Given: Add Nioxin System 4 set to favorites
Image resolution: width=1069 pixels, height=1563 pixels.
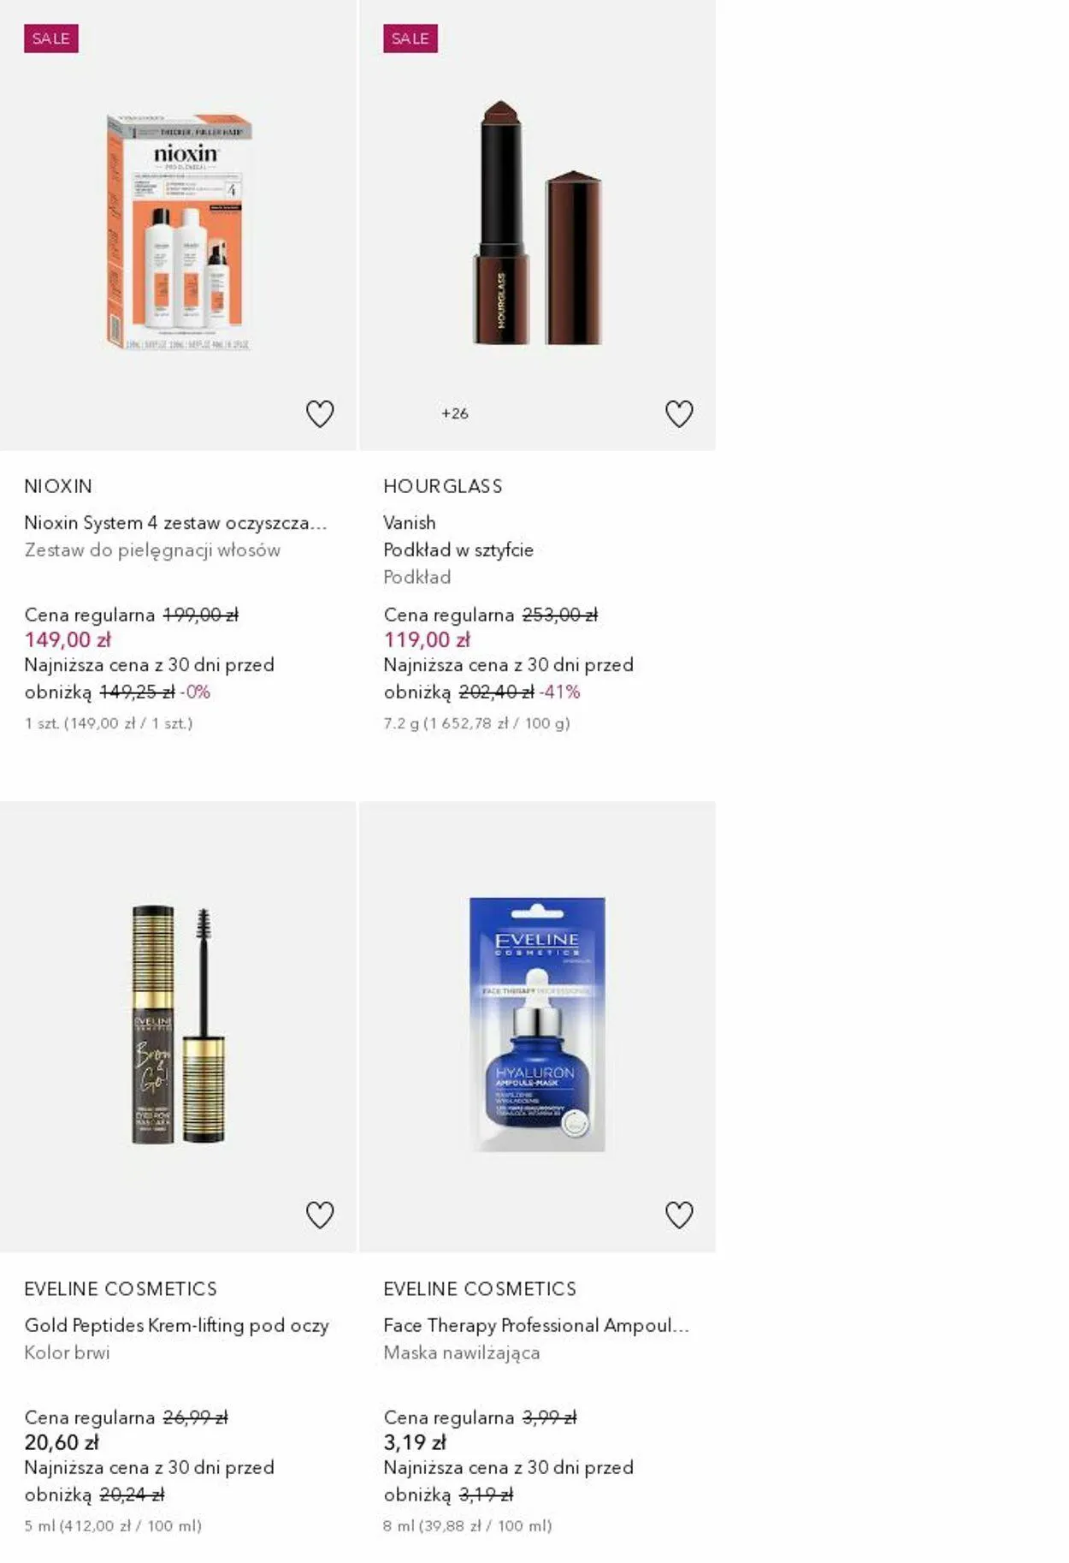Looking at the screenshot, I should [x=320, y=414].
